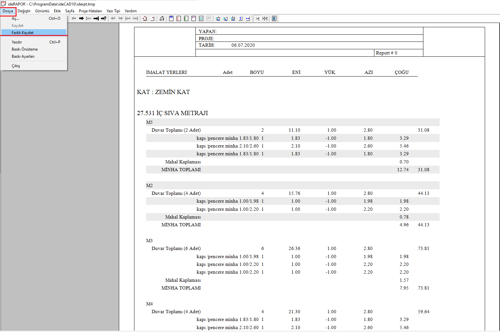The image size is (500, 332).
Task: Click the 27.531 İÇ SIVA METRAJI heading
Action: [172, 113]
